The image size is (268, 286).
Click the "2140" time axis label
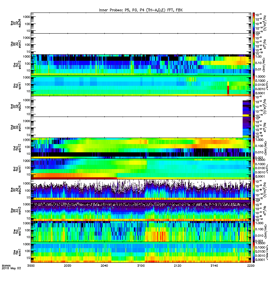tap(214, 266)
